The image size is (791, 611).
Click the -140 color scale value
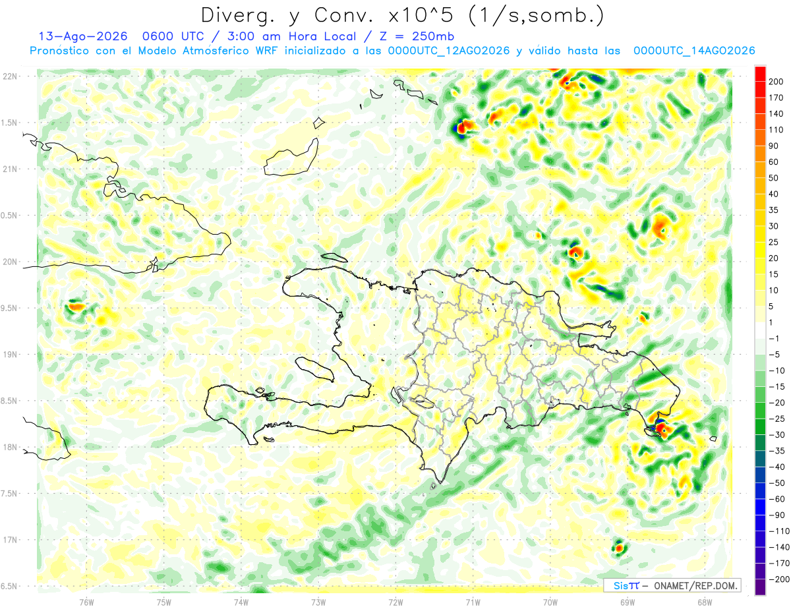[x=780, y=547]
